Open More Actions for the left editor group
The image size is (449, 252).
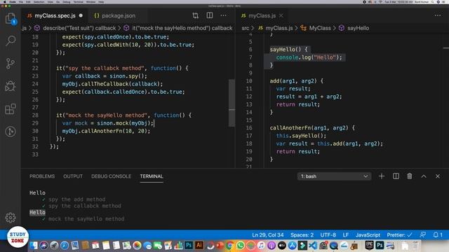point(224,15)
